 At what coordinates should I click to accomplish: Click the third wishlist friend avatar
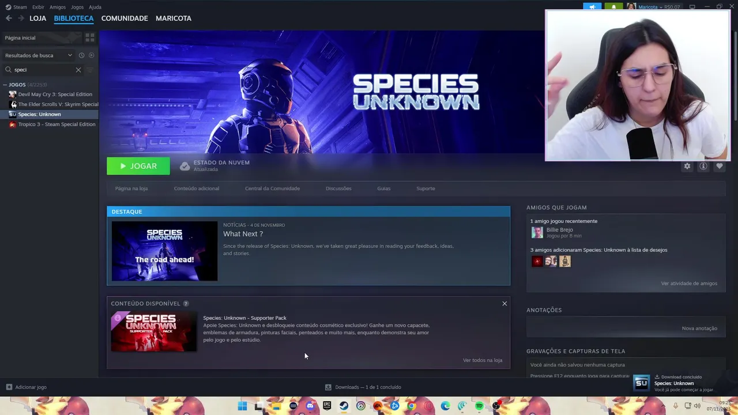tap(565, 261)
